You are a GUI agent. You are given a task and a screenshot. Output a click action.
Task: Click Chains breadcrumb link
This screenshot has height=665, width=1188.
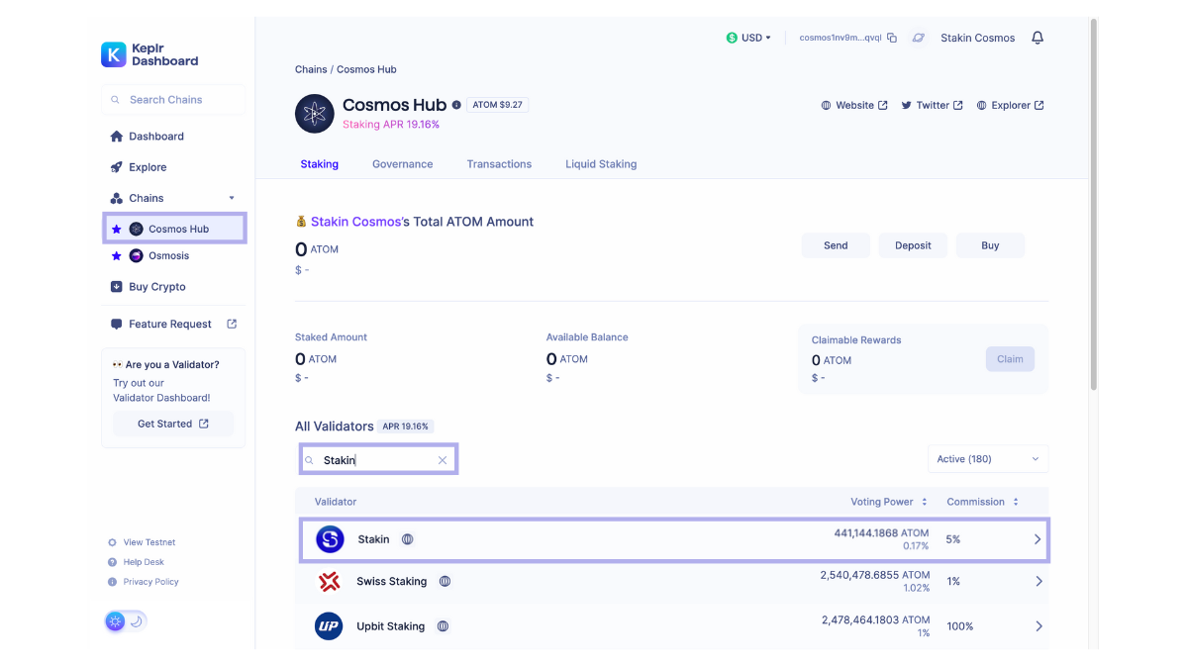pyautogui.click(x=311, y=69)
